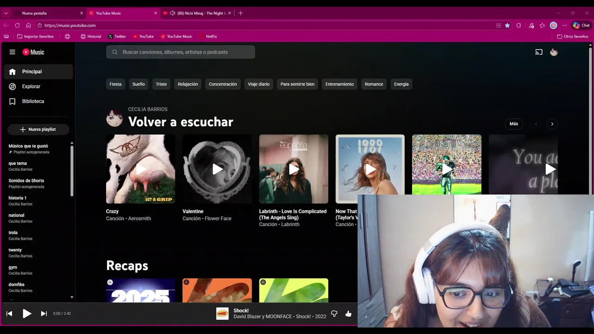
Task: Go to Explorar in sidebar
Action: 39,86
